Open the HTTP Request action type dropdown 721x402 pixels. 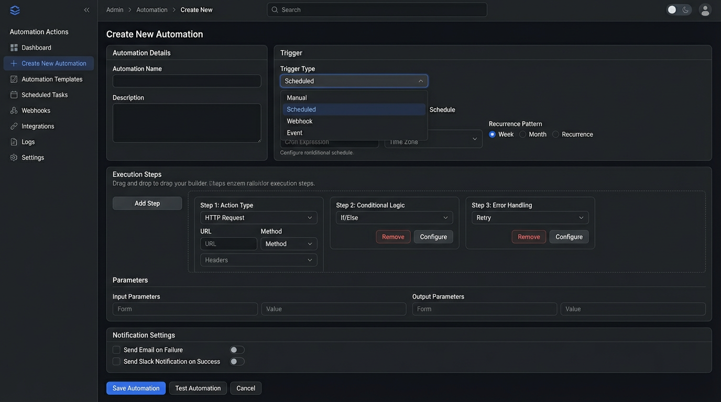coord(258,218)
